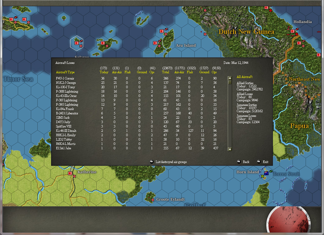Click the Groote Eylandt map label

pyautogui.click(x=170, y=199)
